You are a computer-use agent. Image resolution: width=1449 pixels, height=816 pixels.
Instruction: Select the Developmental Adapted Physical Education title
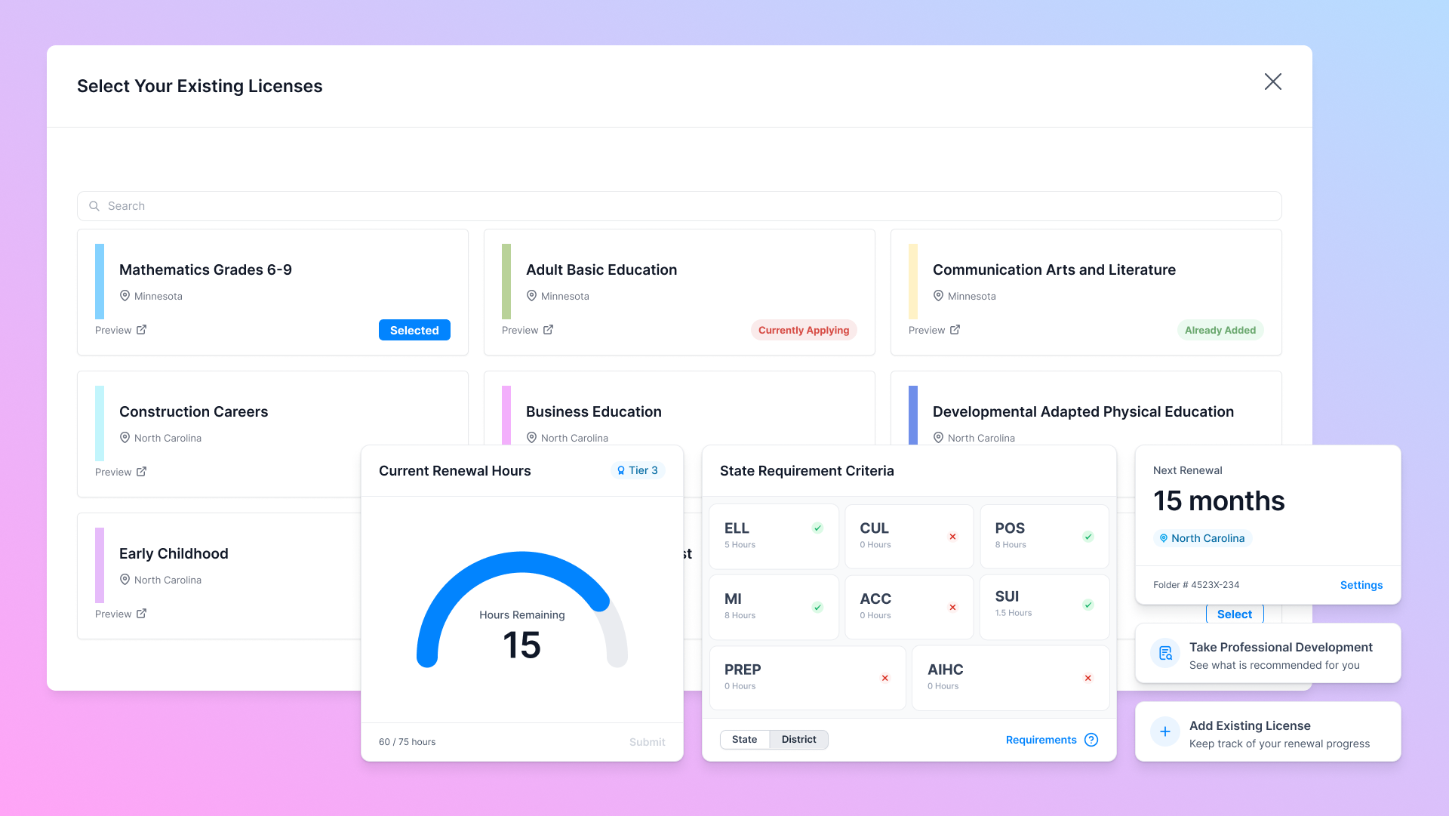point(1083,411)
